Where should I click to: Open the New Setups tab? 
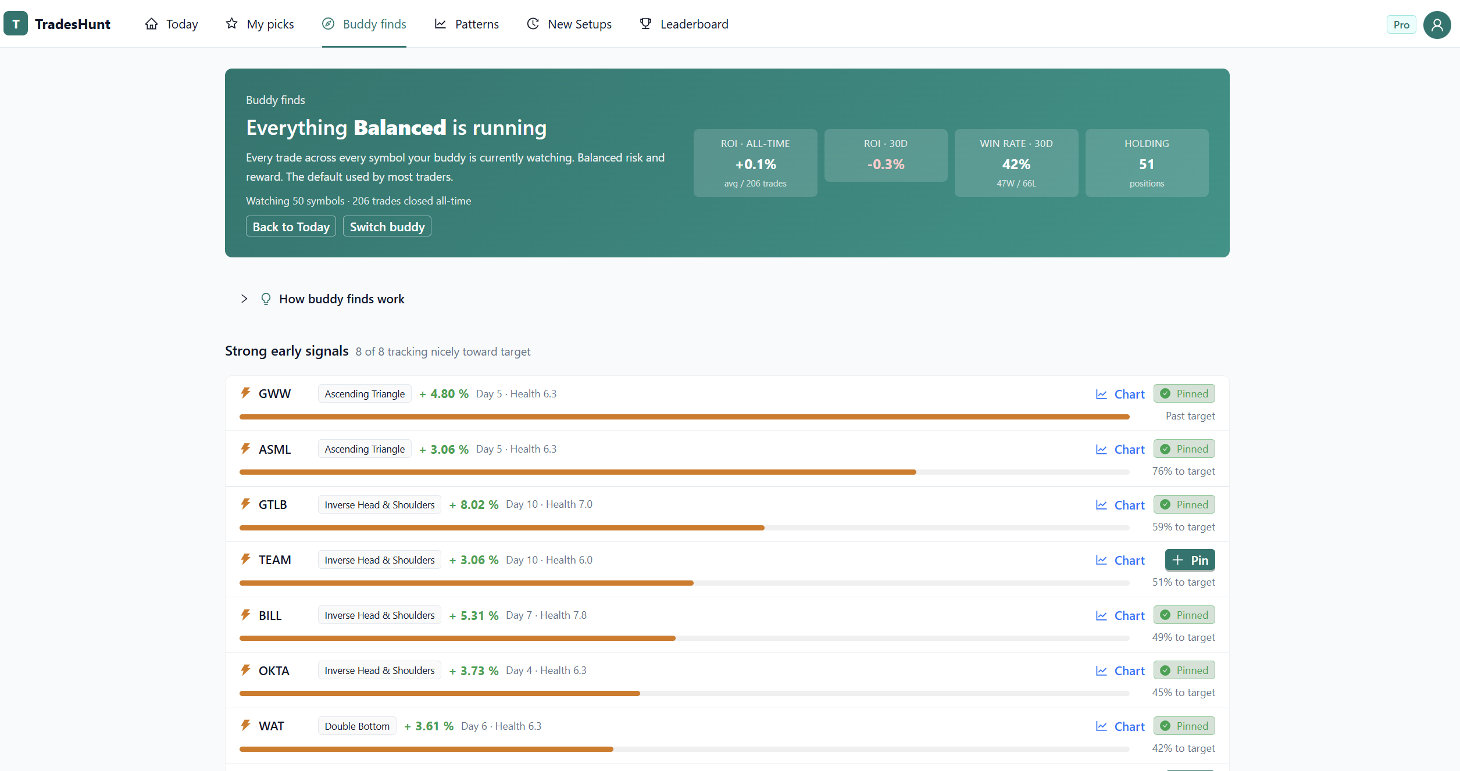click(x=569, y=24)
